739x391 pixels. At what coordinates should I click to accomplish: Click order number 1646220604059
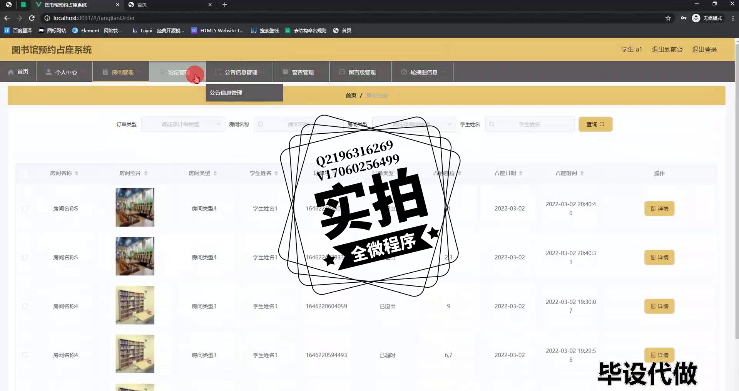pos(326,306)
